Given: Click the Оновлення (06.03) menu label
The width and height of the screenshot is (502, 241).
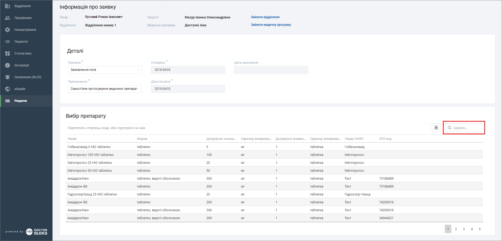Looking at the screenshot, I should click(x=28, y=77).
